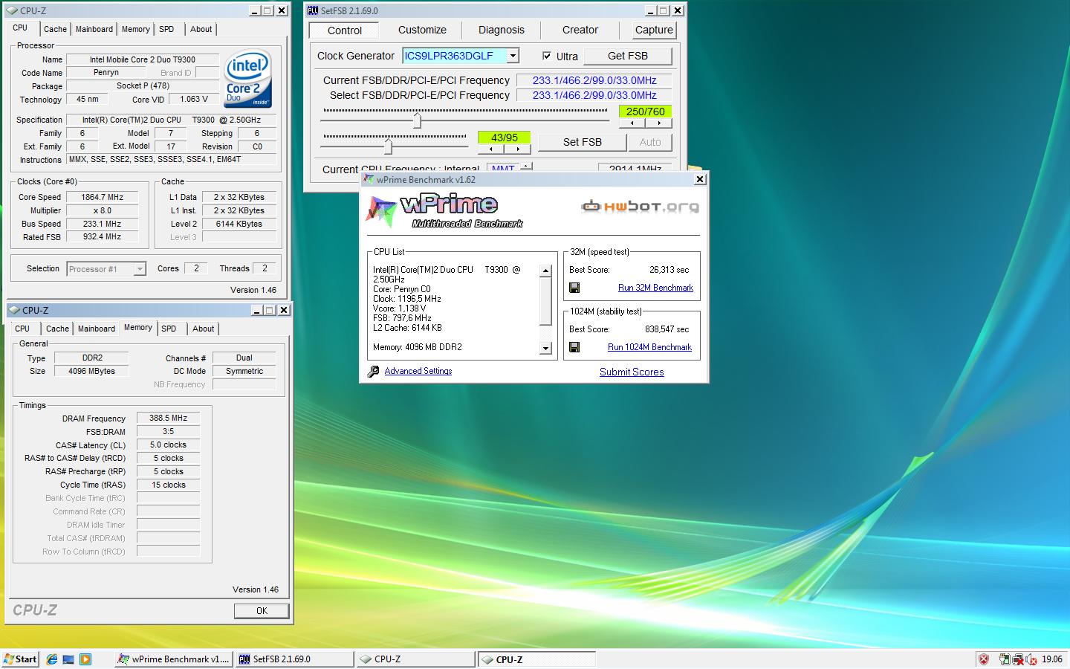
Task: Open the Clock Generator dropdown
Action: coord(513,56)
